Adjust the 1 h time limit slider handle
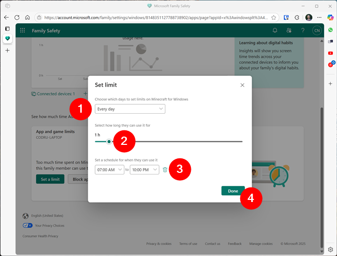The width and height of the screenshot is (337, 256). point(109,141)
